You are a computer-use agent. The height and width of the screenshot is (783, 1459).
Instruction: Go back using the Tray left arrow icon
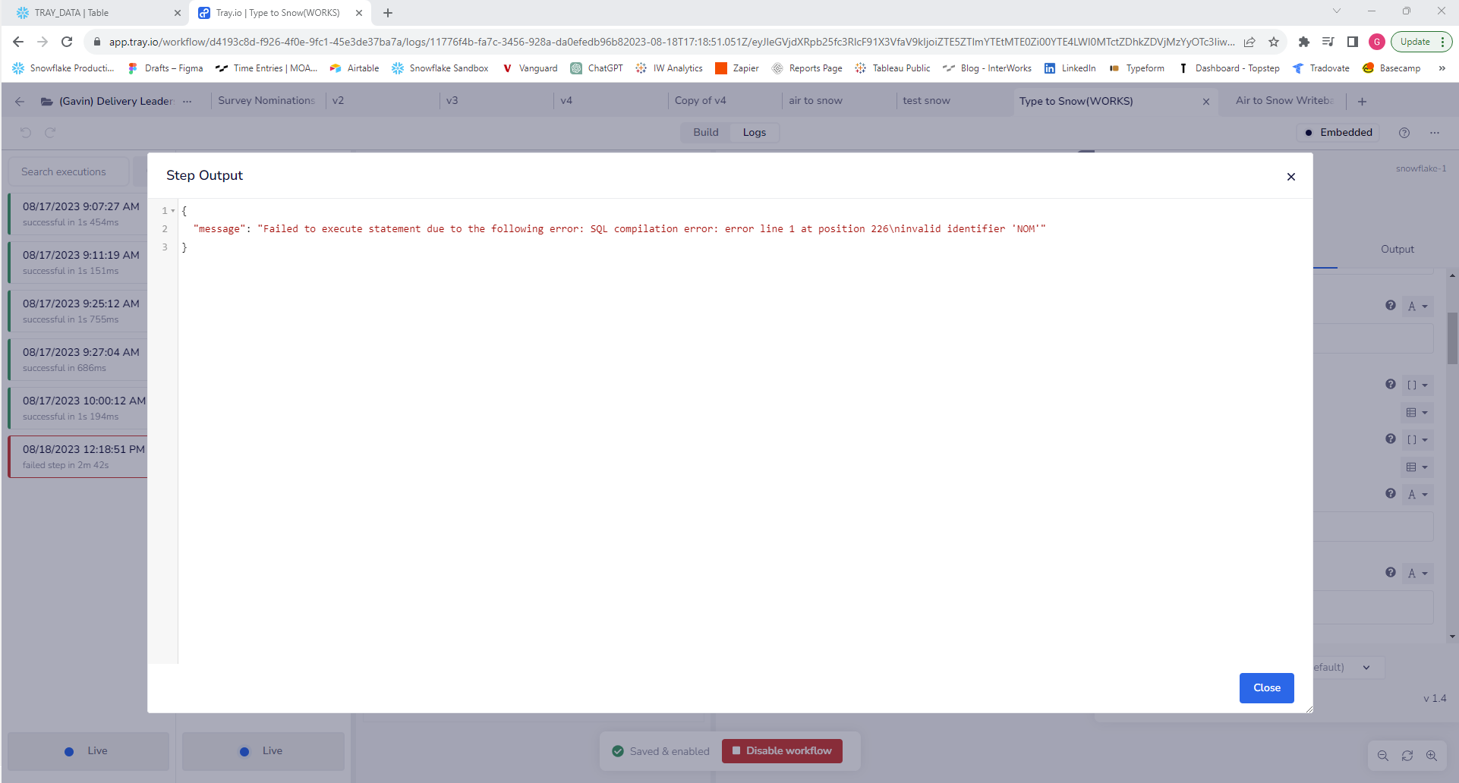tap(20, 102)
